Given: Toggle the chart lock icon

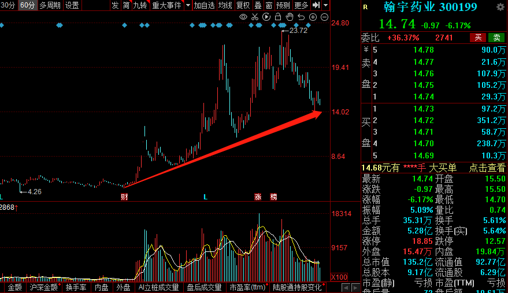Looking at the screenshot, I should pos(278,17).
